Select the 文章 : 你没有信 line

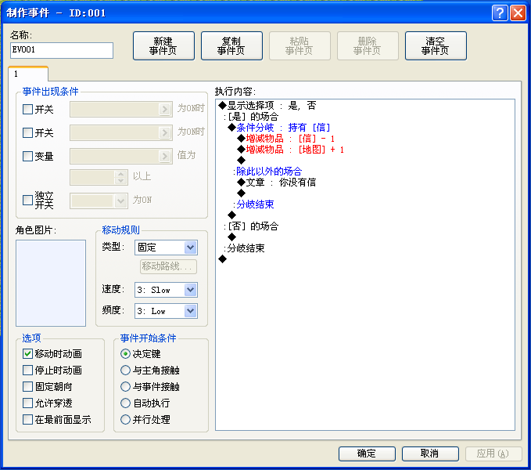pos(277,183)
